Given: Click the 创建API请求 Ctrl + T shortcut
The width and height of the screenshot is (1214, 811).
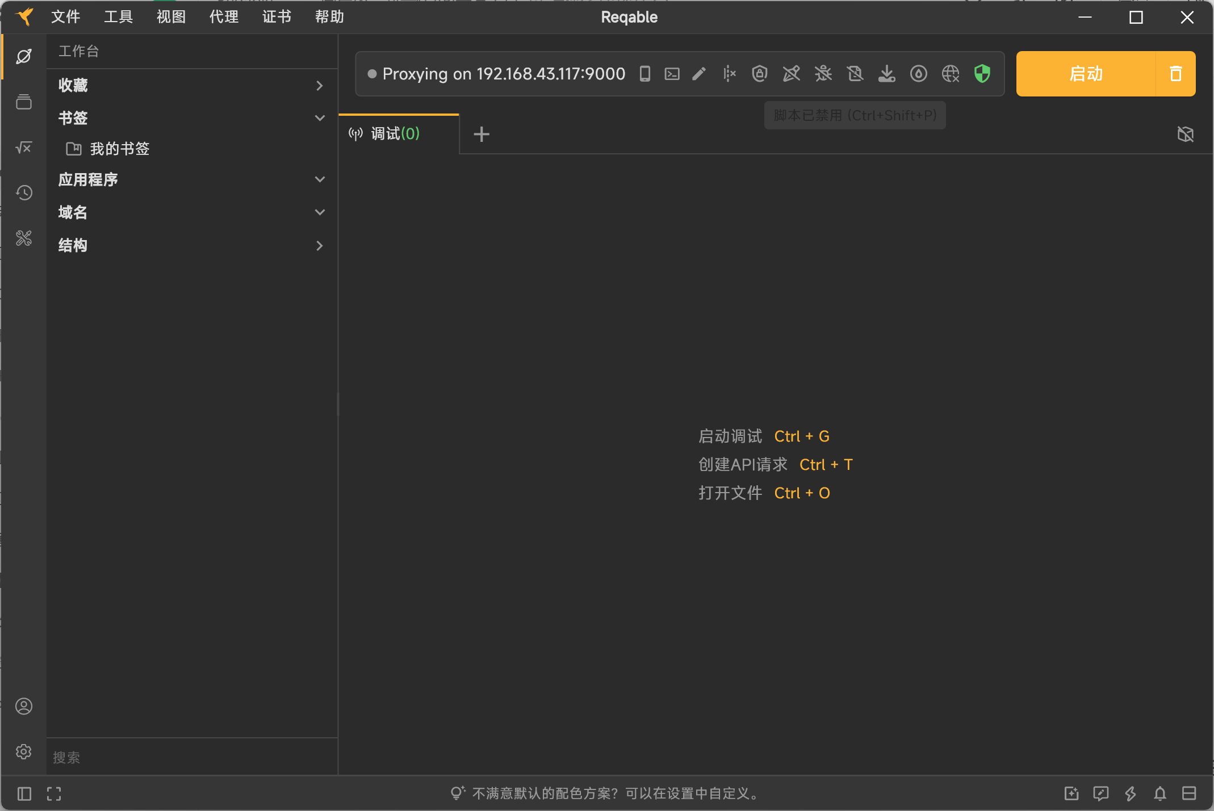Looking at the screenshot, I should click(776, 465).
